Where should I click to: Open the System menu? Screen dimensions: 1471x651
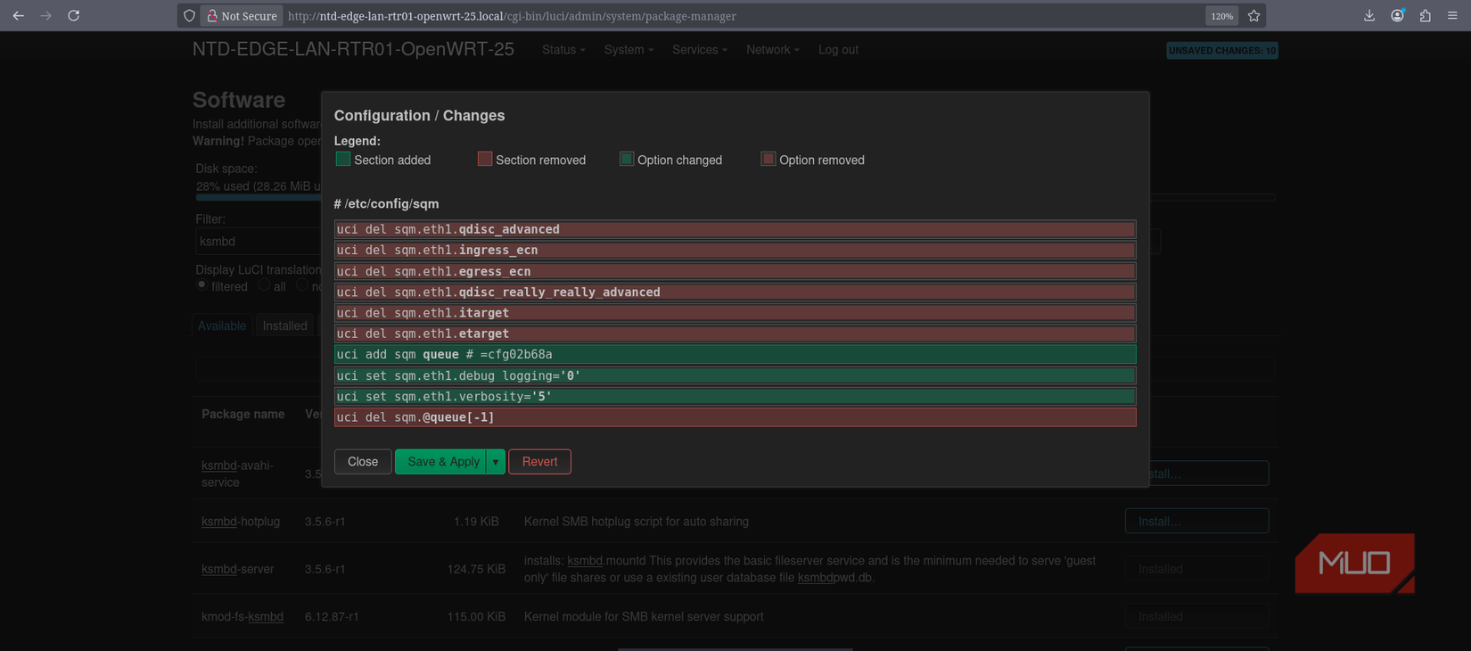(629, 50)
